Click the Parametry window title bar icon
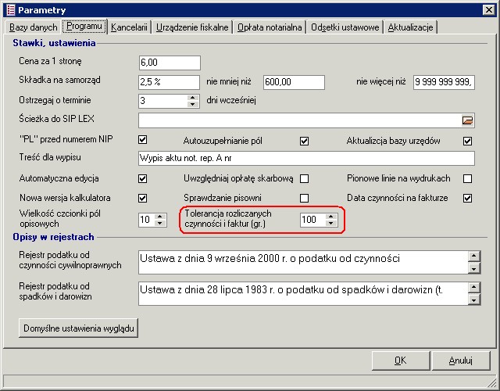 (9, 9)
